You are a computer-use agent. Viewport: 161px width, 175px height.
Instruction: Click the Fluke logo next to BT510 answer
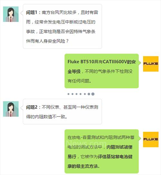pos(151,64)
